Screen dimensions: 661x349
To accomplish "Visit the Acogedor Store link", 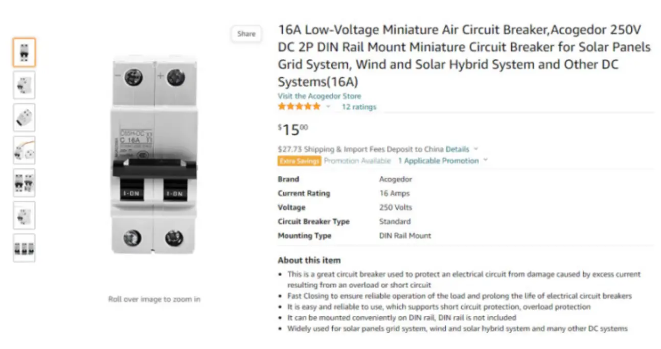I will tap(319, 96).
